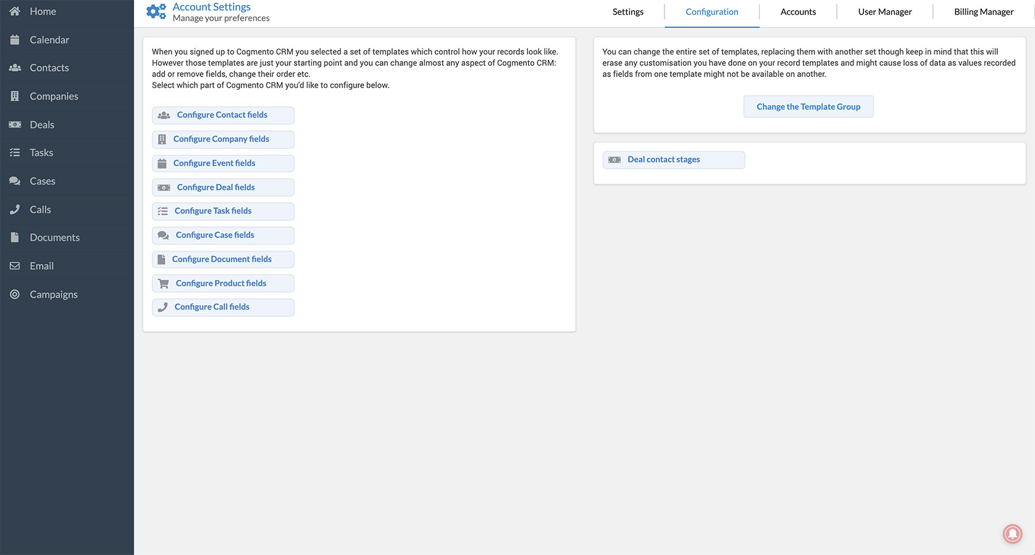Click the Tasks checklist icon in sidebar
The image size is (1035, 555).
(15, 152)
